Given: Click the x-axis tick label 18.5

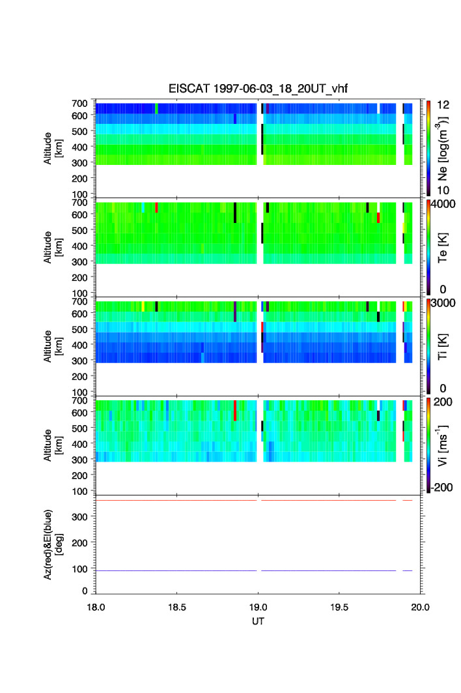Looking at the screenshot, I should [x=176, y=607].
